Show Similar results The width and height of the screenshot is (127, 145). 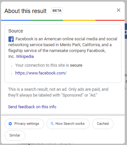(15, 136)
